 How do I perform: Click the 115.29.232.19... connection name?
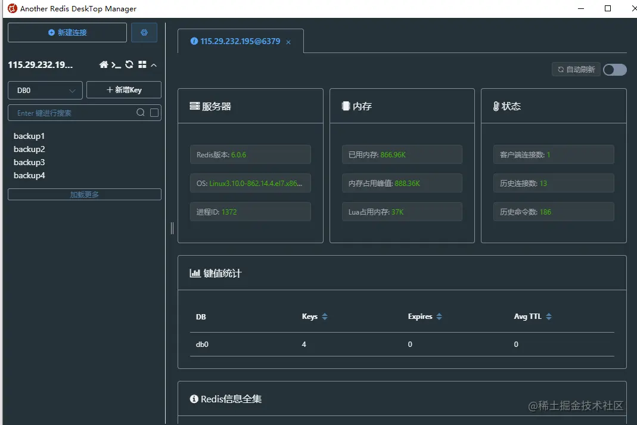[40, 64]
